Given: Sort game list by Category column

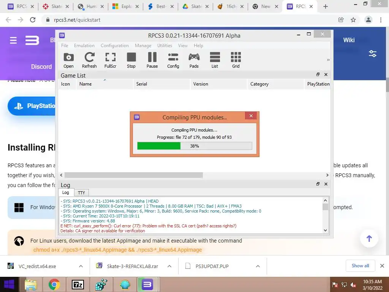Looking at the screenshot, I should click(x=276, y=84).
